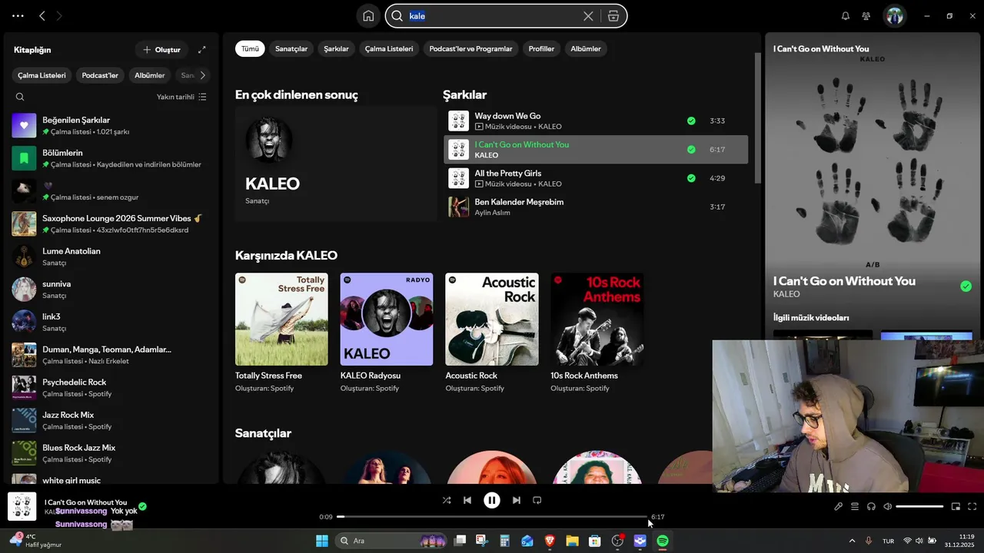Mute with the speaker icon

coord(888,506)
